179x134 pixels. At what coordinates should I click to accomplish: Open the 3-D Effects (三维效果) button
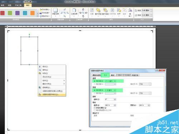(74, 12)
